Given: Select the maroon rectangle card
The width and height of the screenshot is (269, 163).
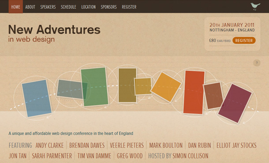Looking at the screenshot, I should tap(235, 103).
